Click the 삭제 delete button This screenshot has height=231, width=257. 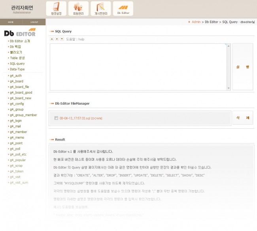pyautogui.click(x=243, y=118)
